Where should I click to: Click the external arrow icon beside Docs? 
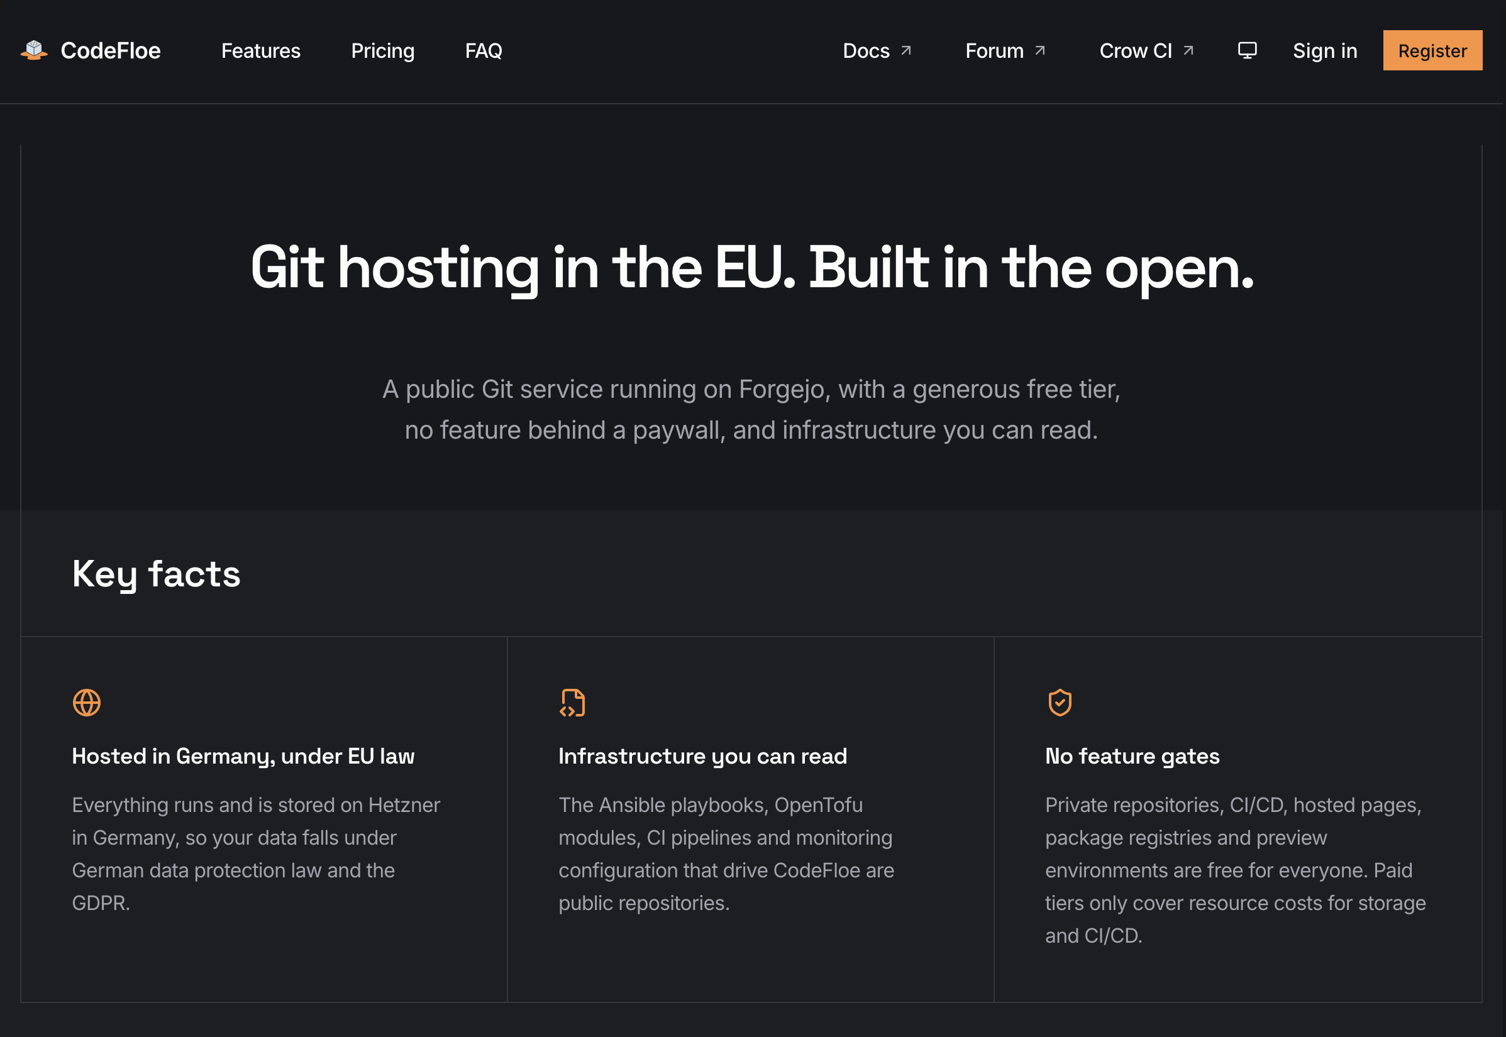905,51
